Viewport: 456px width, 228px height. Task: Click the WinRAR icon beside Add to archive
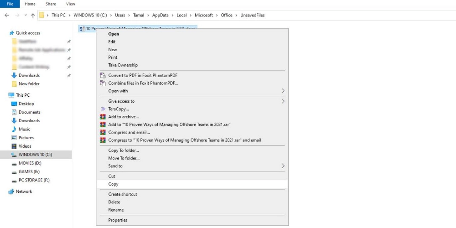[x=103, y=117]
